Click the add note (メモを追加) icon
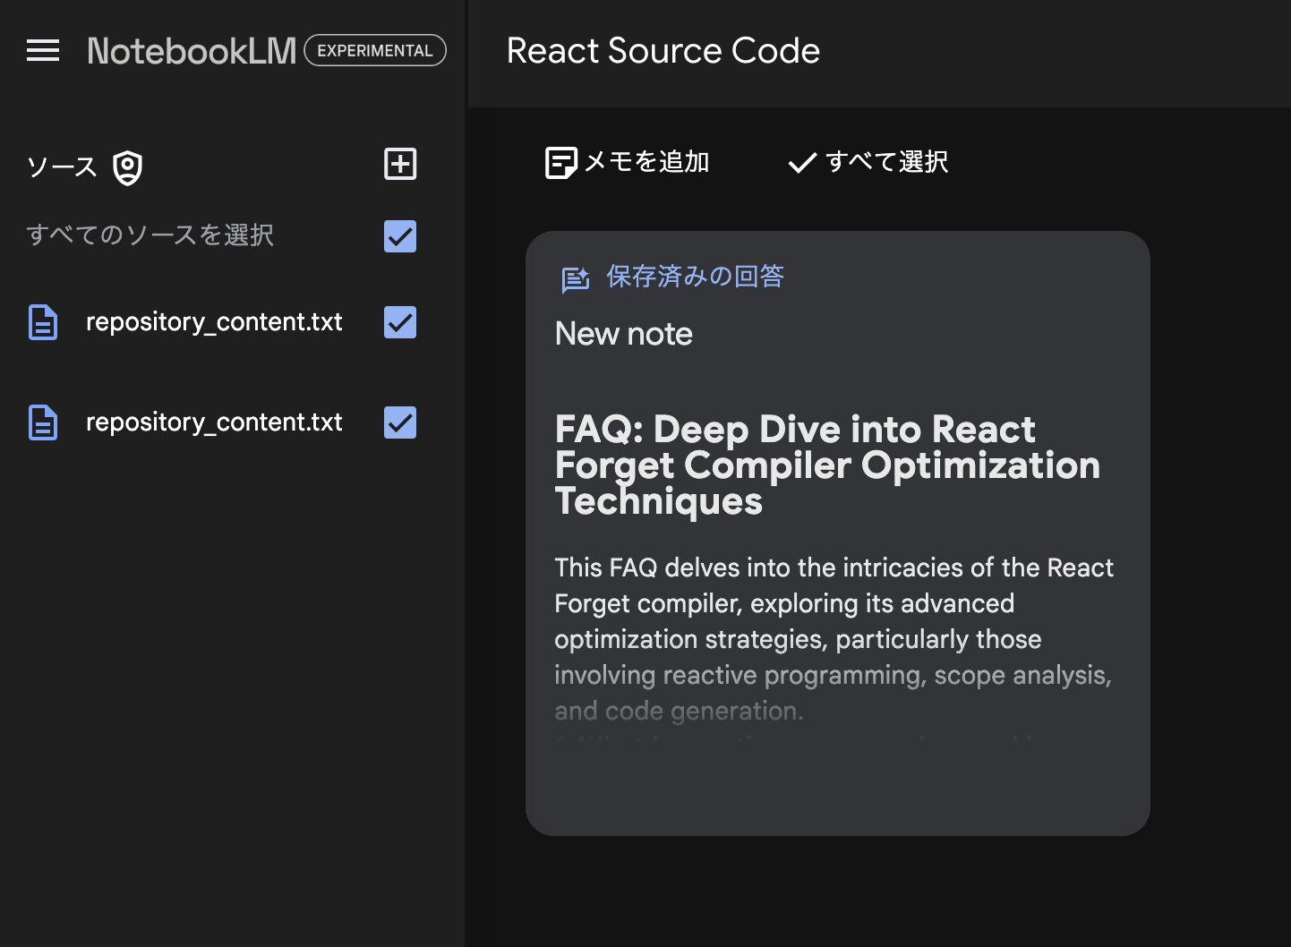Screen dimensions: 1291x947 [561, 163]
